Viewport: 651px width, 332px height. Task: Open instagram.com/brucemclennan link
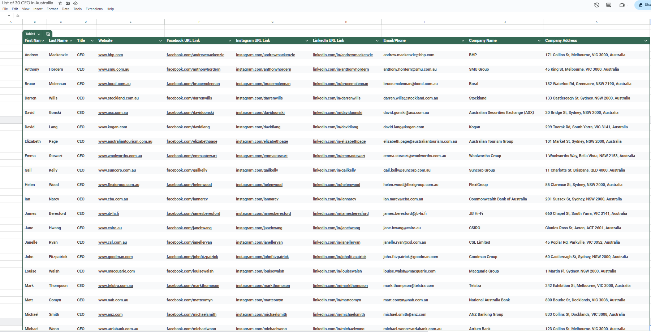pos(263,84)
